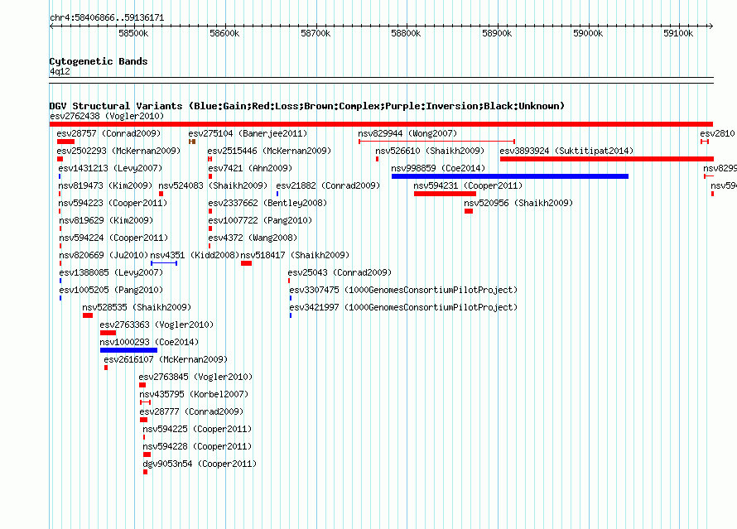Open nsv435795 (Korbel2007) variant
The width and height of the screenshot is (737, 529).
[x=194, y=394]
